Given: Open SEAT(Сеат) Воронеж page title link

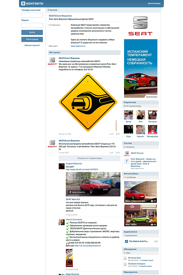Looking at the screenshot, I should [60, 16].
